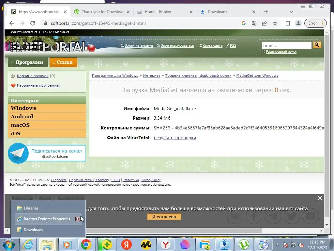
Task: Select the iOS category
Action: [x=47, y=134]
